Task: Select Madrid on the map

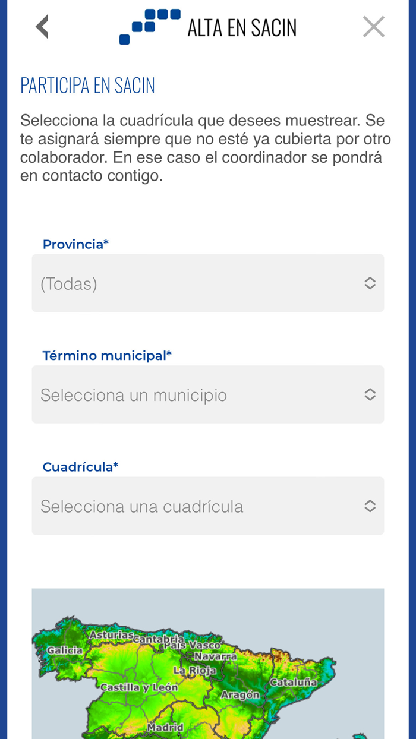Action: [x=165, y=727]
